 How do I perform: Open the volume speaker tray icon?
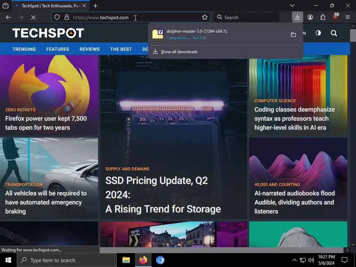click(311, 260)
